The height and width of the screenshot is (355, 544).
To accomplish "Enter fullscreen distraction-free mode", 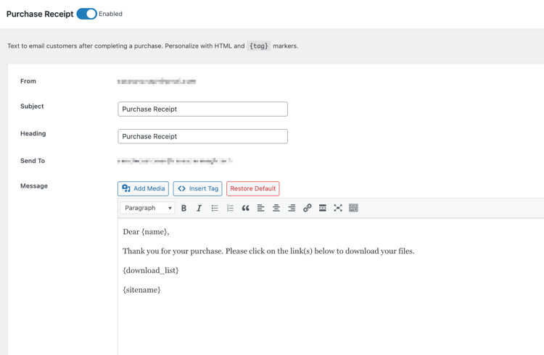I will tap(338, 208).
